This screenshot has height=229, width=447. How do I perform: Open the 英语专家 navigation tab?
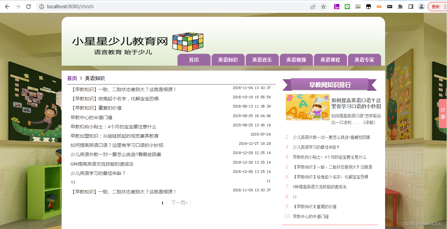pyautogui.click(x=364, y=60)
